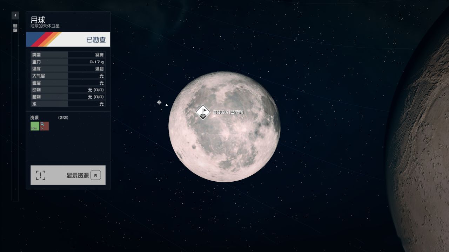Select the green He-3 resource swatch
This screenshot has width=449, height=252.
click(35, 126)
